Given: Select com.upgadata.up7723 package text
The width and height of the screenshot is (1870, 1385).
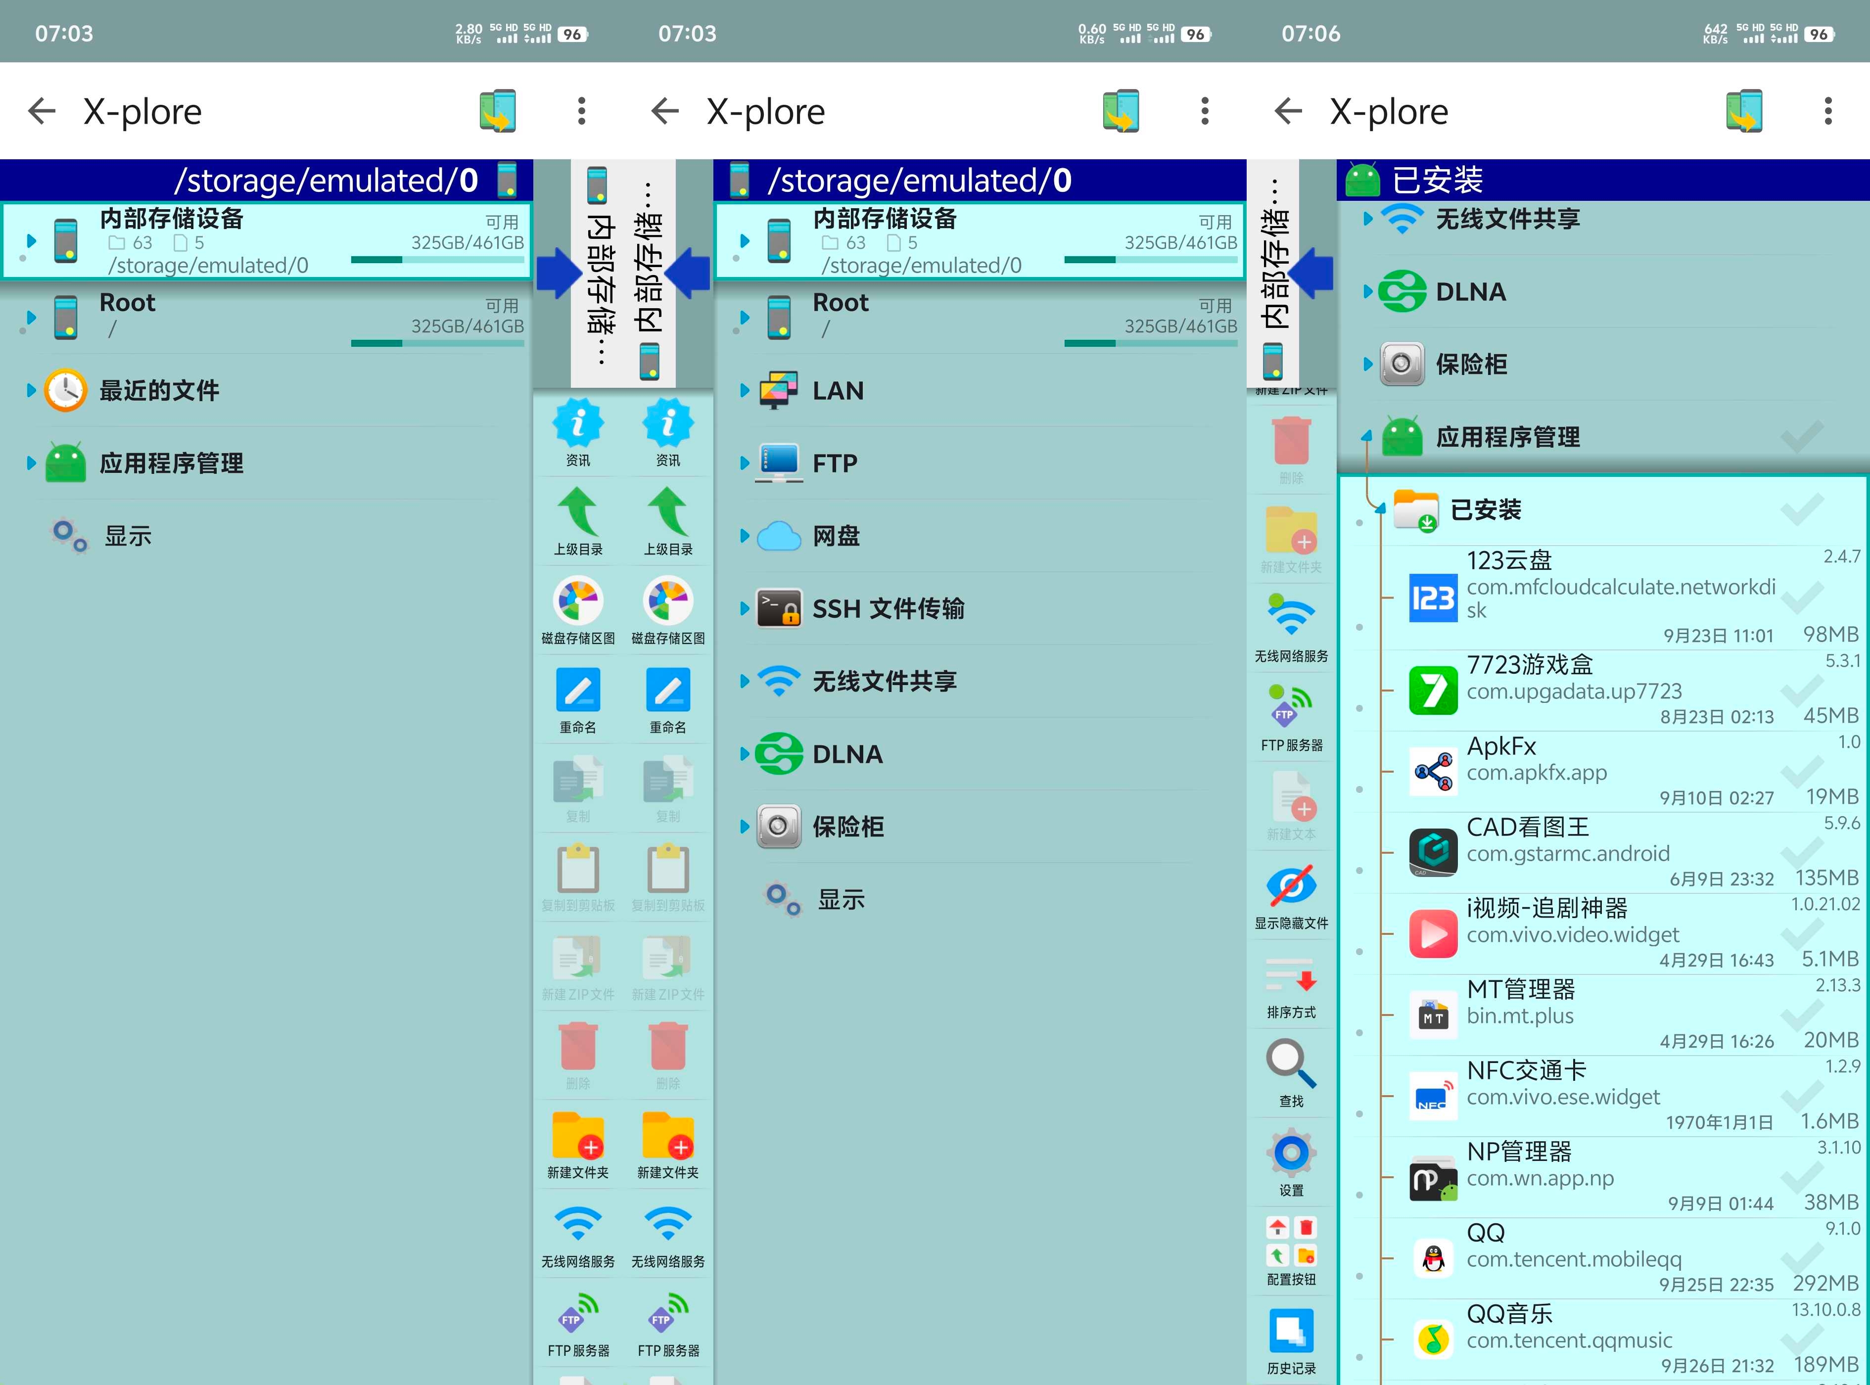Looking at the screenshot, I should click(1574, 691).
